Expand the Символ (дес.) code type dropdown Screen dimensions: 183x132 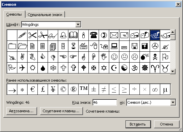pyautogui.click(x=173, y=102)
